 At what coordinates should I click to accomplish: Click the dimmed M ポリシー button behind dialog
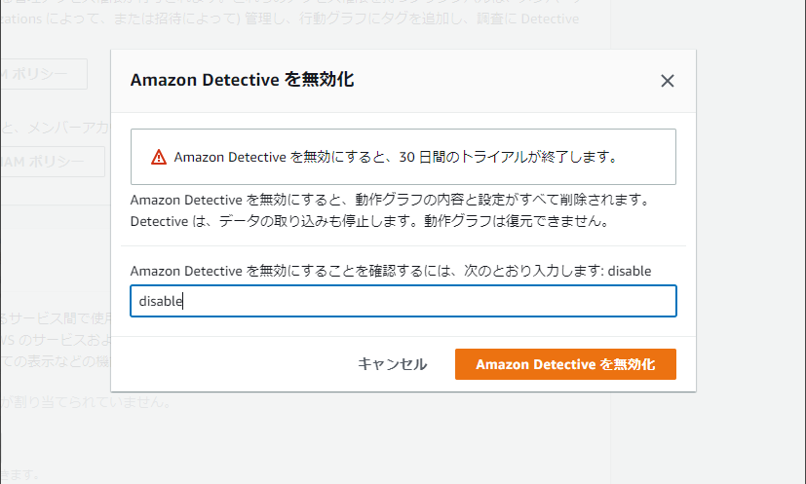(x=44, y=74)
